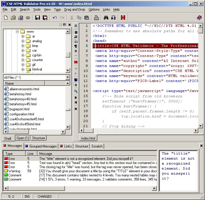Screen dimensions: 205x200
Task: Open the Tools menu
Action: [37, 9]
